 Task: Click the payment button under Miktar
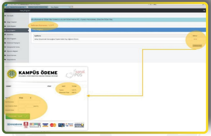tap(197, 46)
